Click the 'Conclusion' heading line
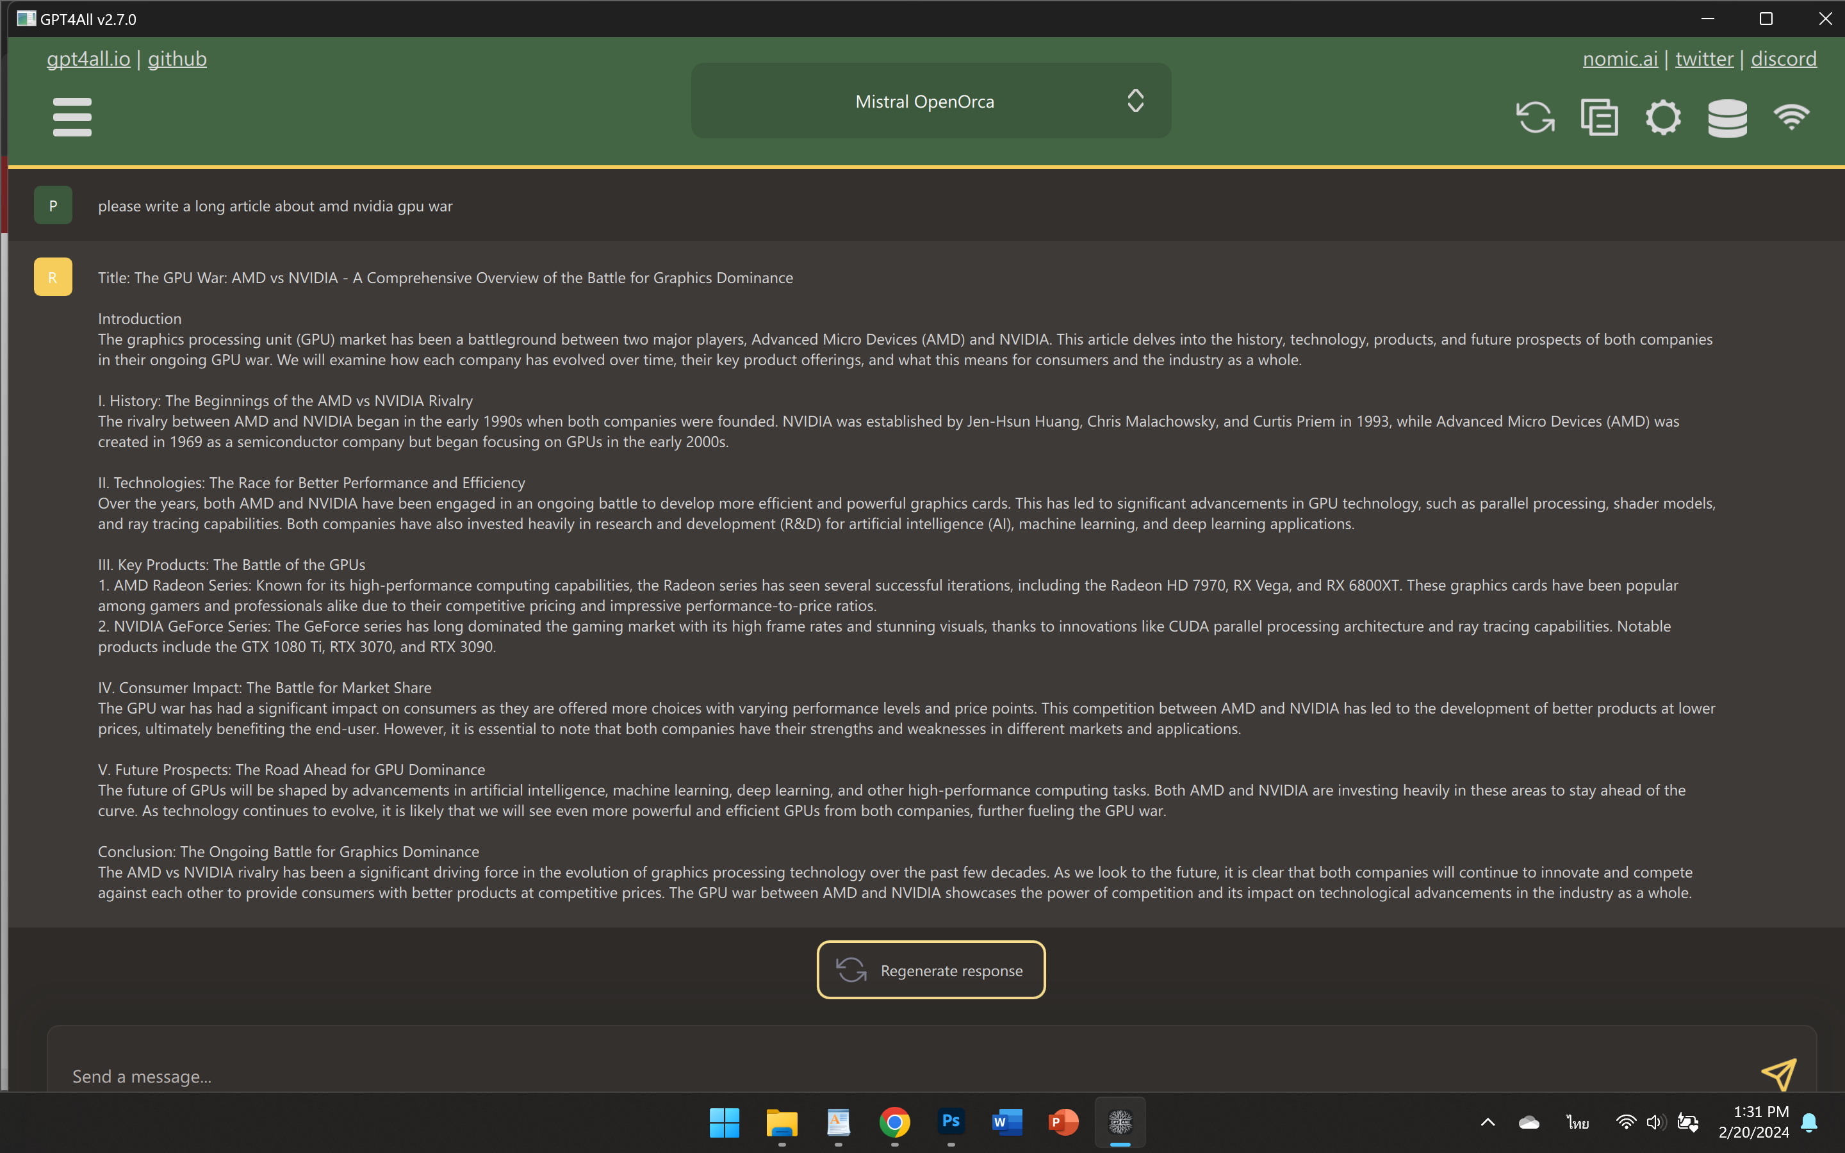The image size is (1845, 1153). point(288,852)
